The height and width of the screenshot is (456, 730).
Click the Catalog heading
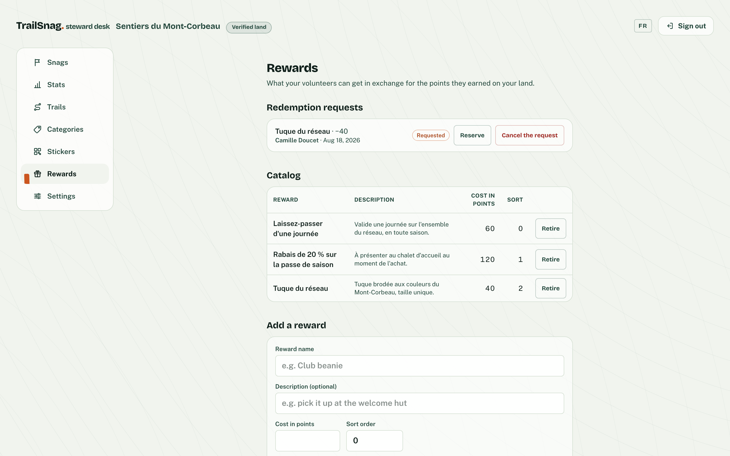click(283, 175)
